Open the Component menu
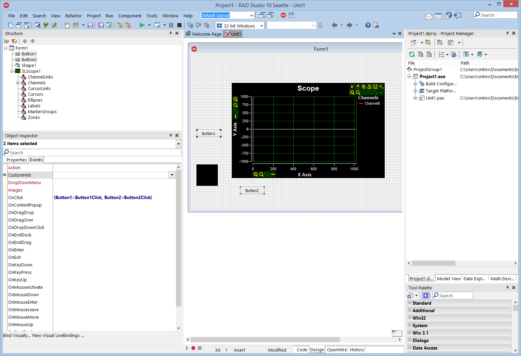Viewport: 521px width, 356px height. coord(130,16)
